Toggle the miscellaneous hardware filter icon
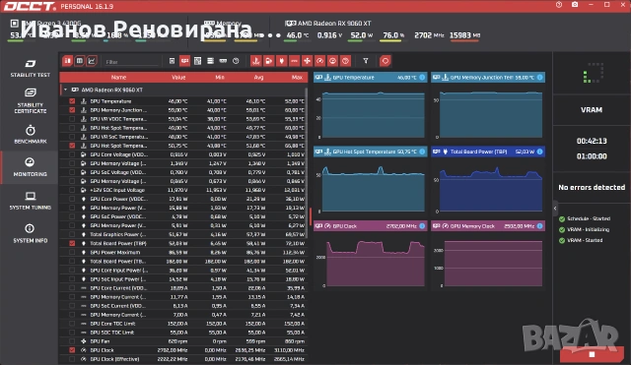 (x=236, y=61)
